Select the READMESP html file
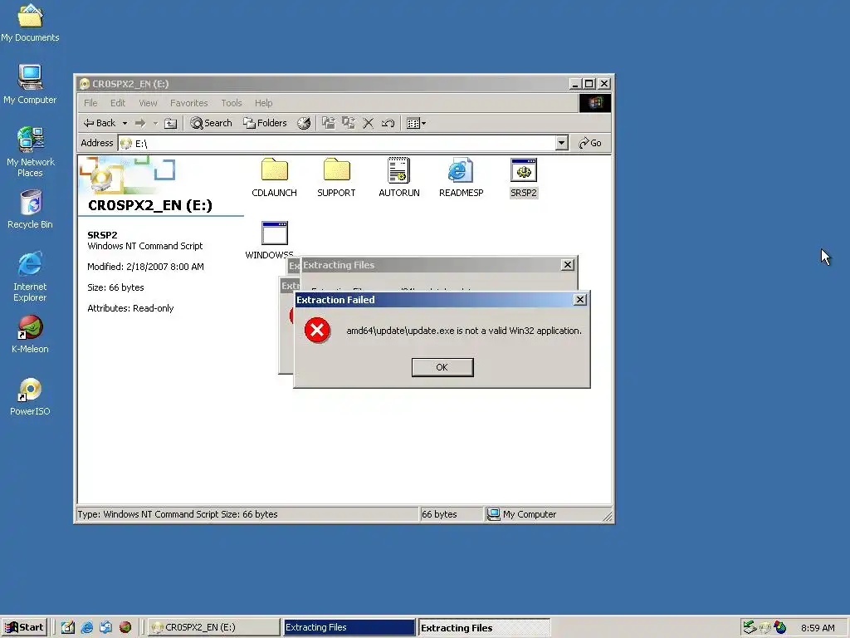 click(x=461, y=178)
